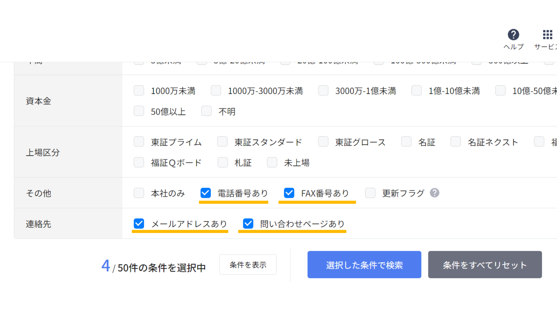Screen dimensions: 557x313
Task: Check the 3000万-1億未満 checkbox
Action: pos(323,91)
